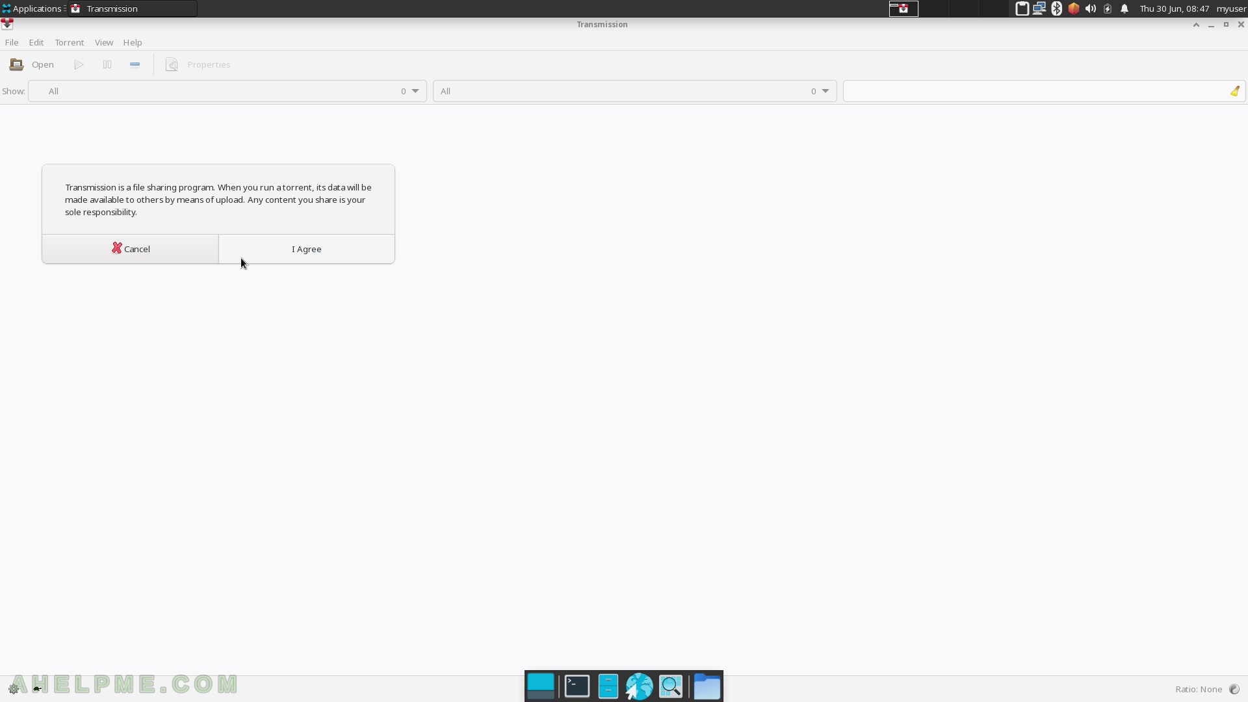Image resolution: width=1248 pixels, height=702 pixels.
Task: Accept the disclaimer with I Agree
Action: tap(307, 249)
